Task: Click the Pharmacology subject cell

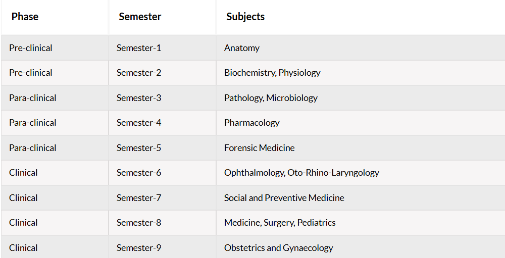Action: 361,123
